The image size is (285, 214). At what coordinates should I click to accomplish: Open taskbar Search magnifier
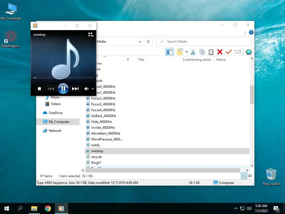(x=20, y=208)
